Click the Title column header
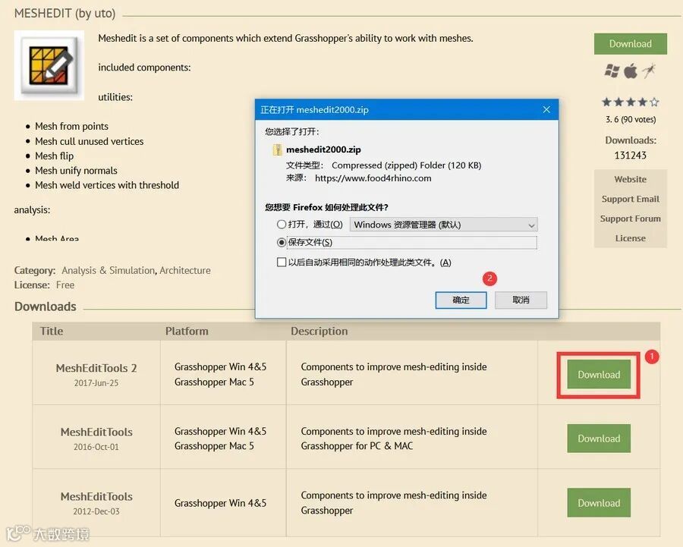683x547 pixels. (52, 332)
